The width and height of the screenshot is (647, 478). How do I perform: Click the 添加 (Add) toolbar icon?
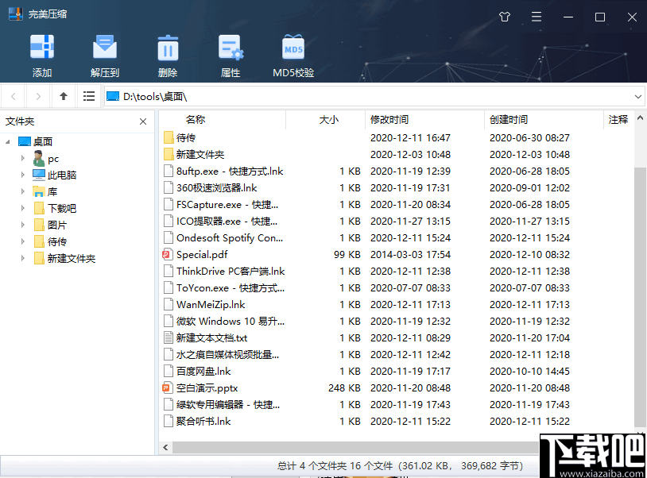pyautogui.click(x=42, y=47)
